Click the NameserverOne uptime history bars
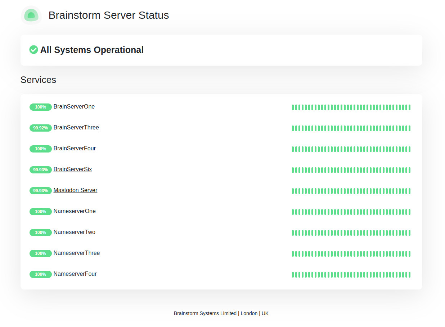Viewport: 445px width, 327px height. pyautogui.click(x=351, y=212)
